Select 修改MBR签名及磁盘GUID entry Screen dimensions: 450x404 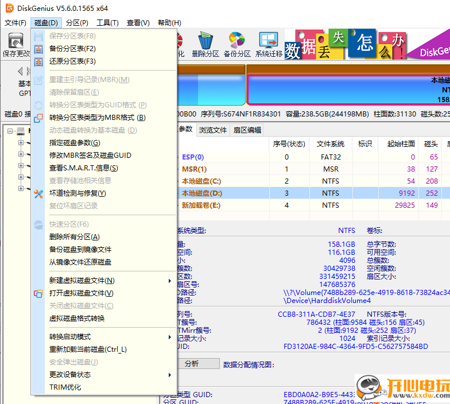(104, 156)
